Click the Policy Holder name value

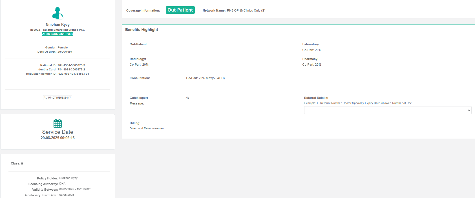click(68, 178)
